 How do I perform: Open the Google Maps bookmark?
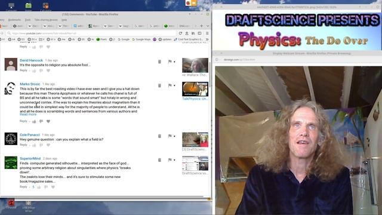point(141,39)
